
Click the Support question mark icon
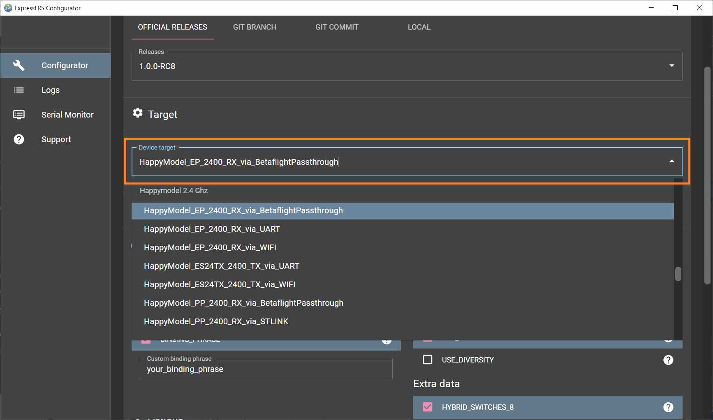click(x=19, y=139)
